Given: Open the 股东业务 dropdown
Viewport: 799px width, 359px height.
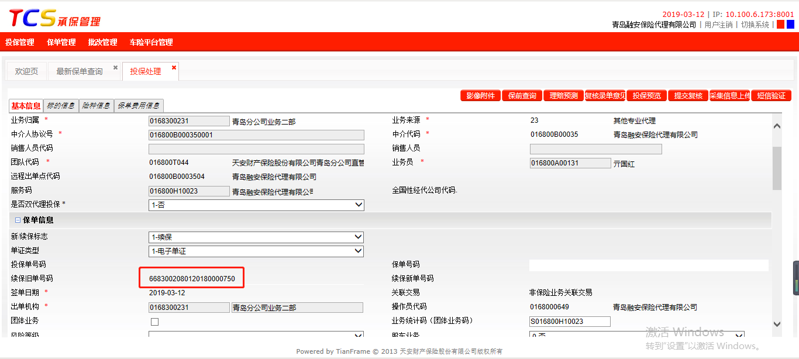Looking at the screenshot, I should 636,336.
